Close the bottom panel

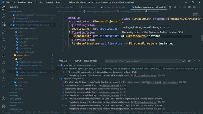click(x=199, y=61)
